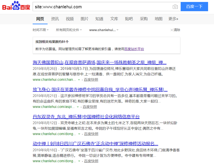Select the 网页 tab
Screen dimensions: 214x167
pos(40,19)
